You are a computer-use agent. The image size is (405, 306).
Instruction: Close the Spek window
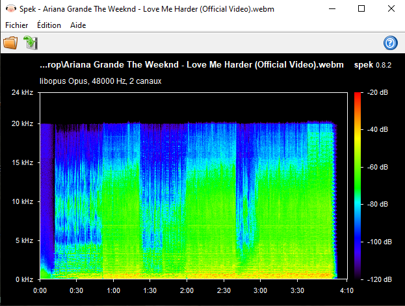point(390,9)
